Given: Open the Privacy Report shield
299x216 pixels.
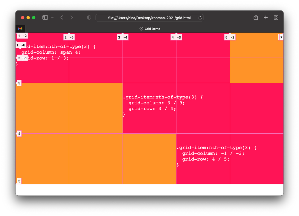Looking at the screenshot, I should [89, 17].
